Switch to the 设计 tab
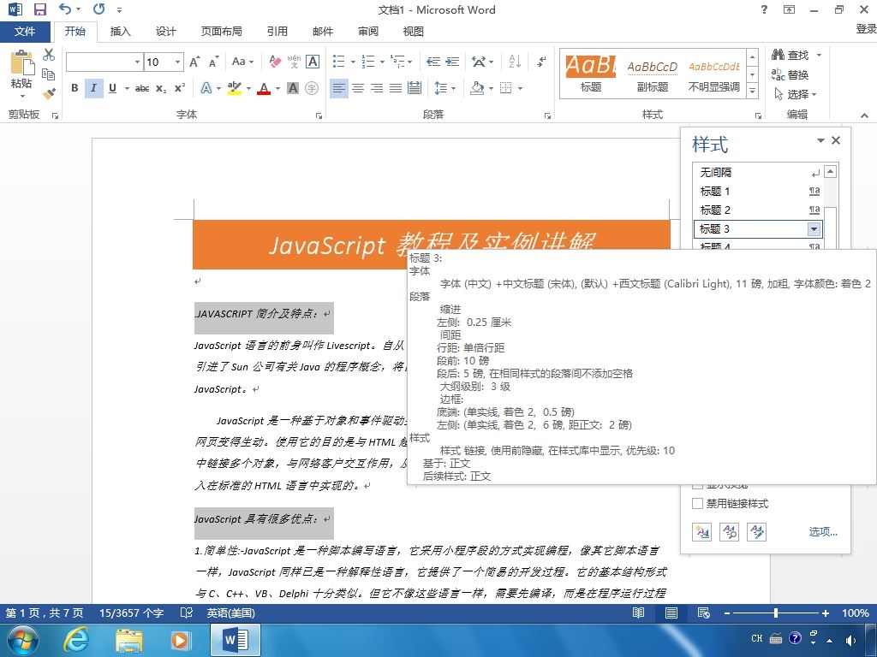 (165, 32)
